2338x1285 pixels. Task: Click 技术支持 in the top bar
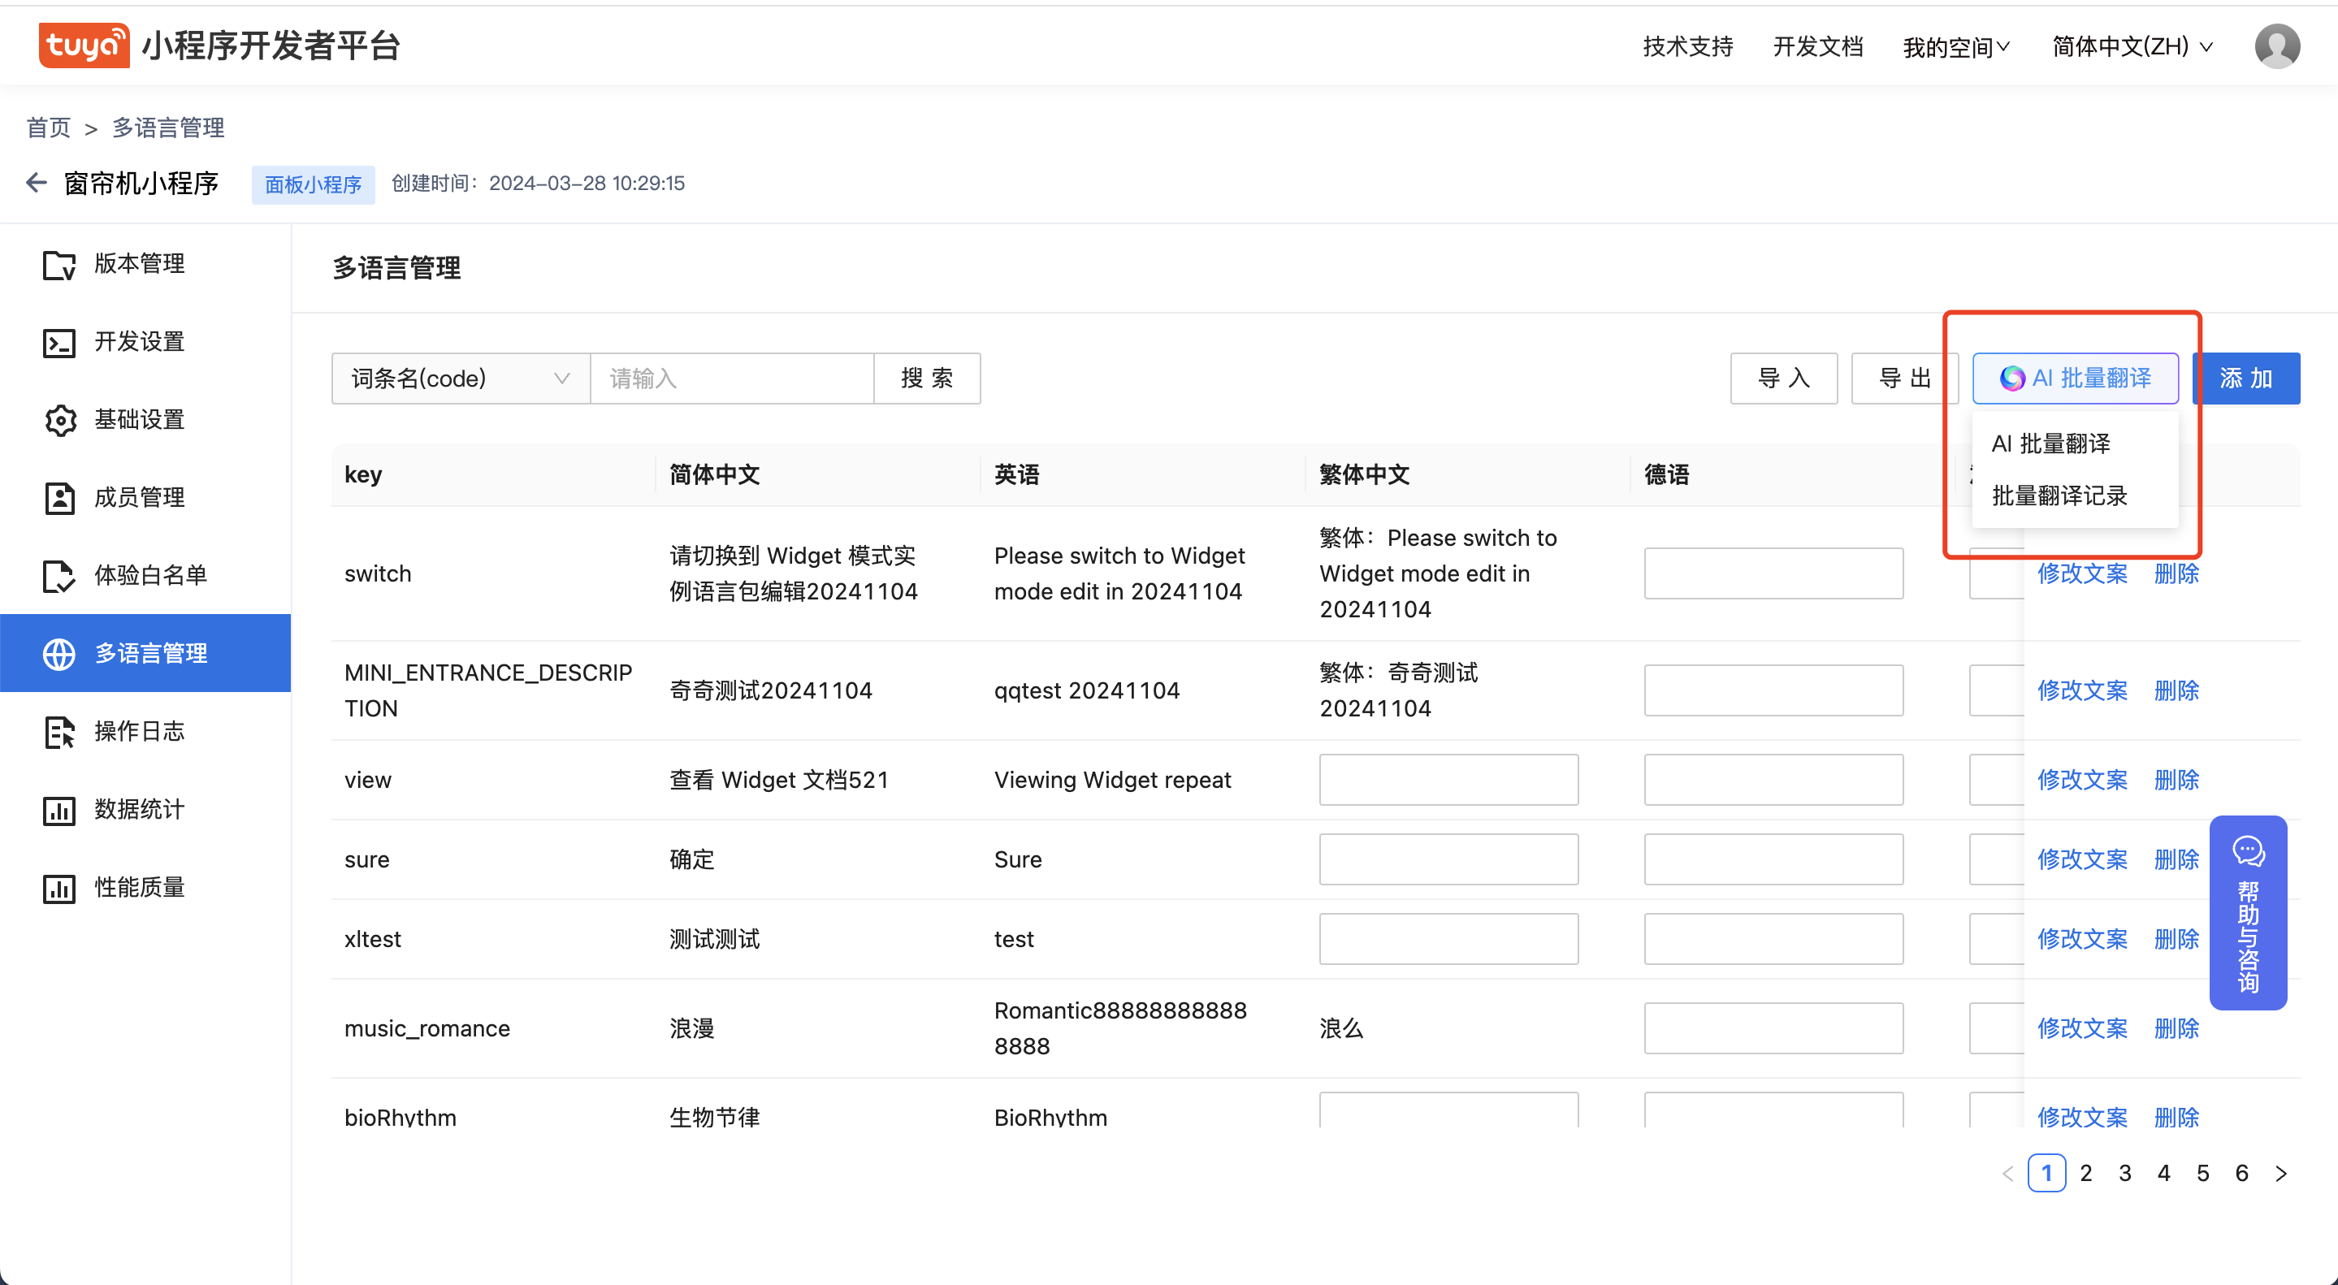pos(1687,46)
